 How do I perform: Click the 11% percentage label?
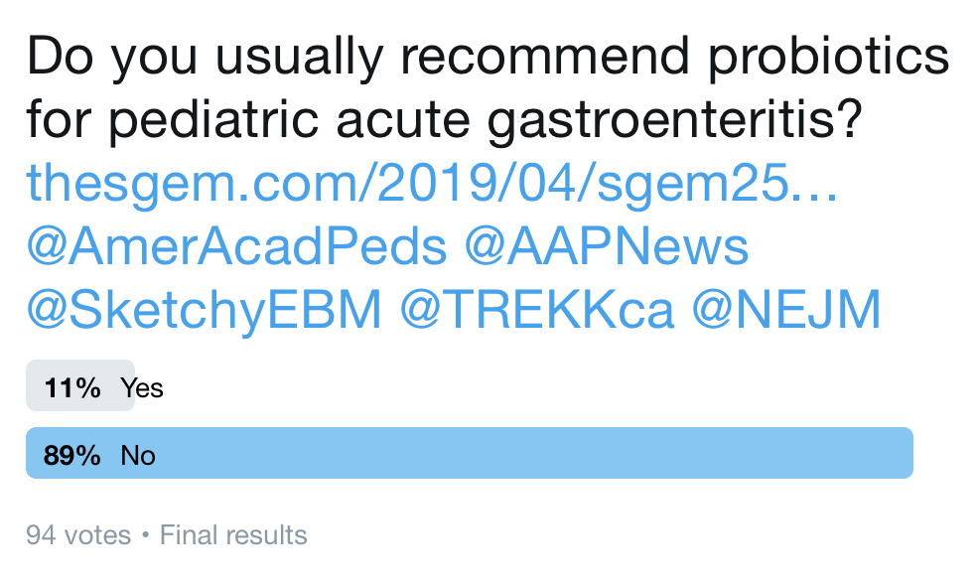(72, 388)
